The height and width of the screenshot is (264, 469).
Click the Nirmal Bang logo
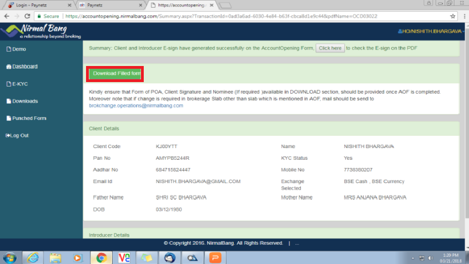click(43, 31)
